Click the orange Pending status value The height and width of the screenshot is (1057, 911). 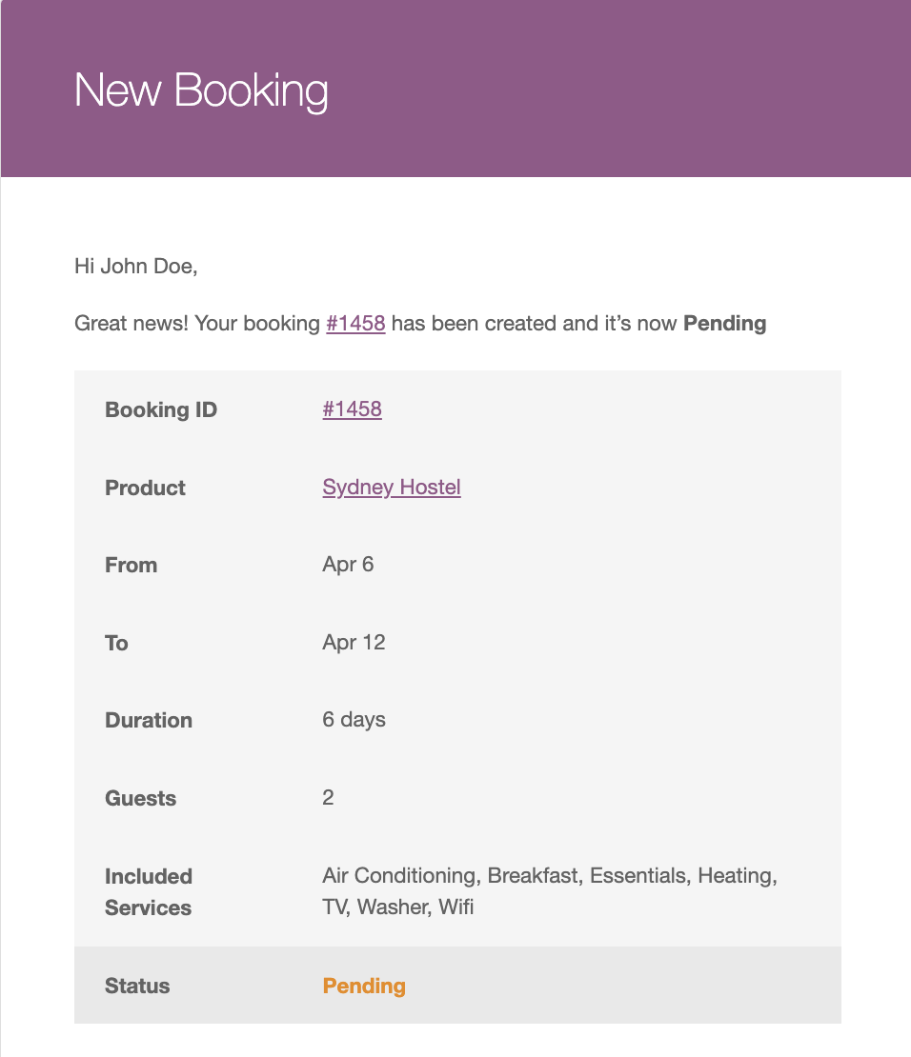click(x=364, y=987)
